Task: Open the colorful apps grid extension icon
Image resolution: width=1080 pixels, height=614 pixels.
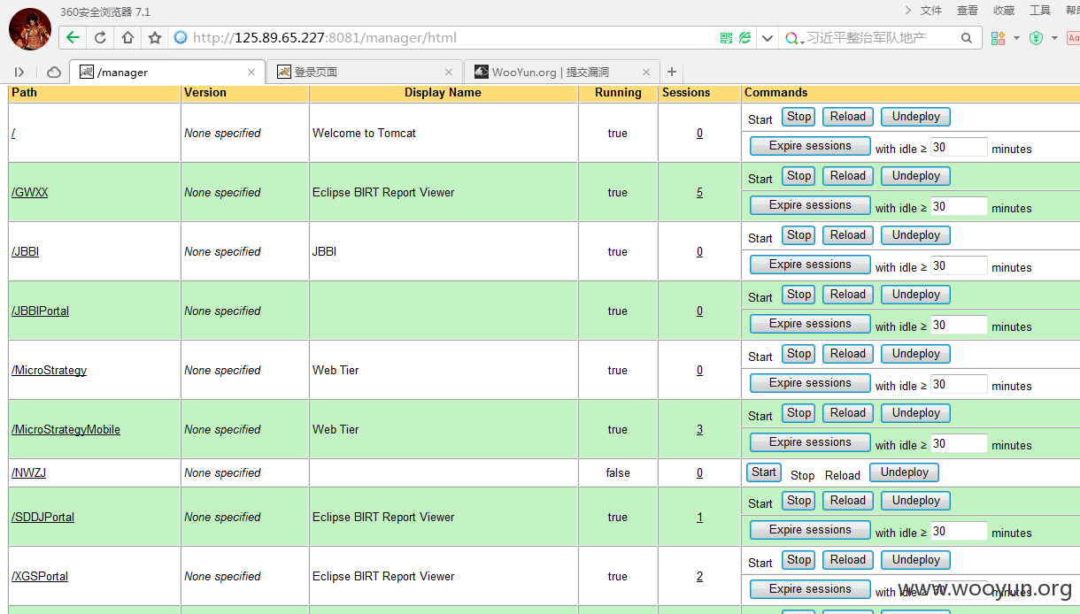Action: pyautogui.click(x=998, y=38)
